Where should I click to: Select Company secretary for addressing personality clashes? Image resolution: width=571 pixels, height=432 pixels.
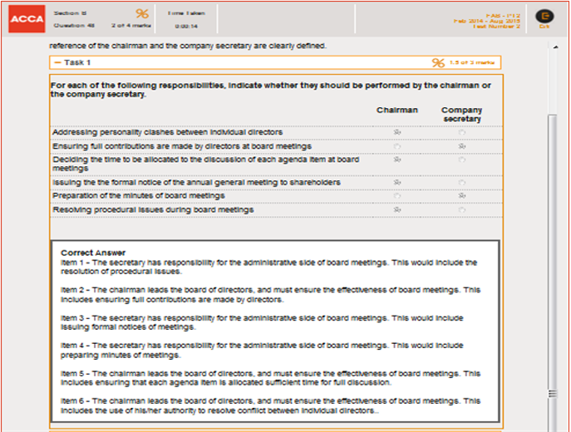click(461, 132)
